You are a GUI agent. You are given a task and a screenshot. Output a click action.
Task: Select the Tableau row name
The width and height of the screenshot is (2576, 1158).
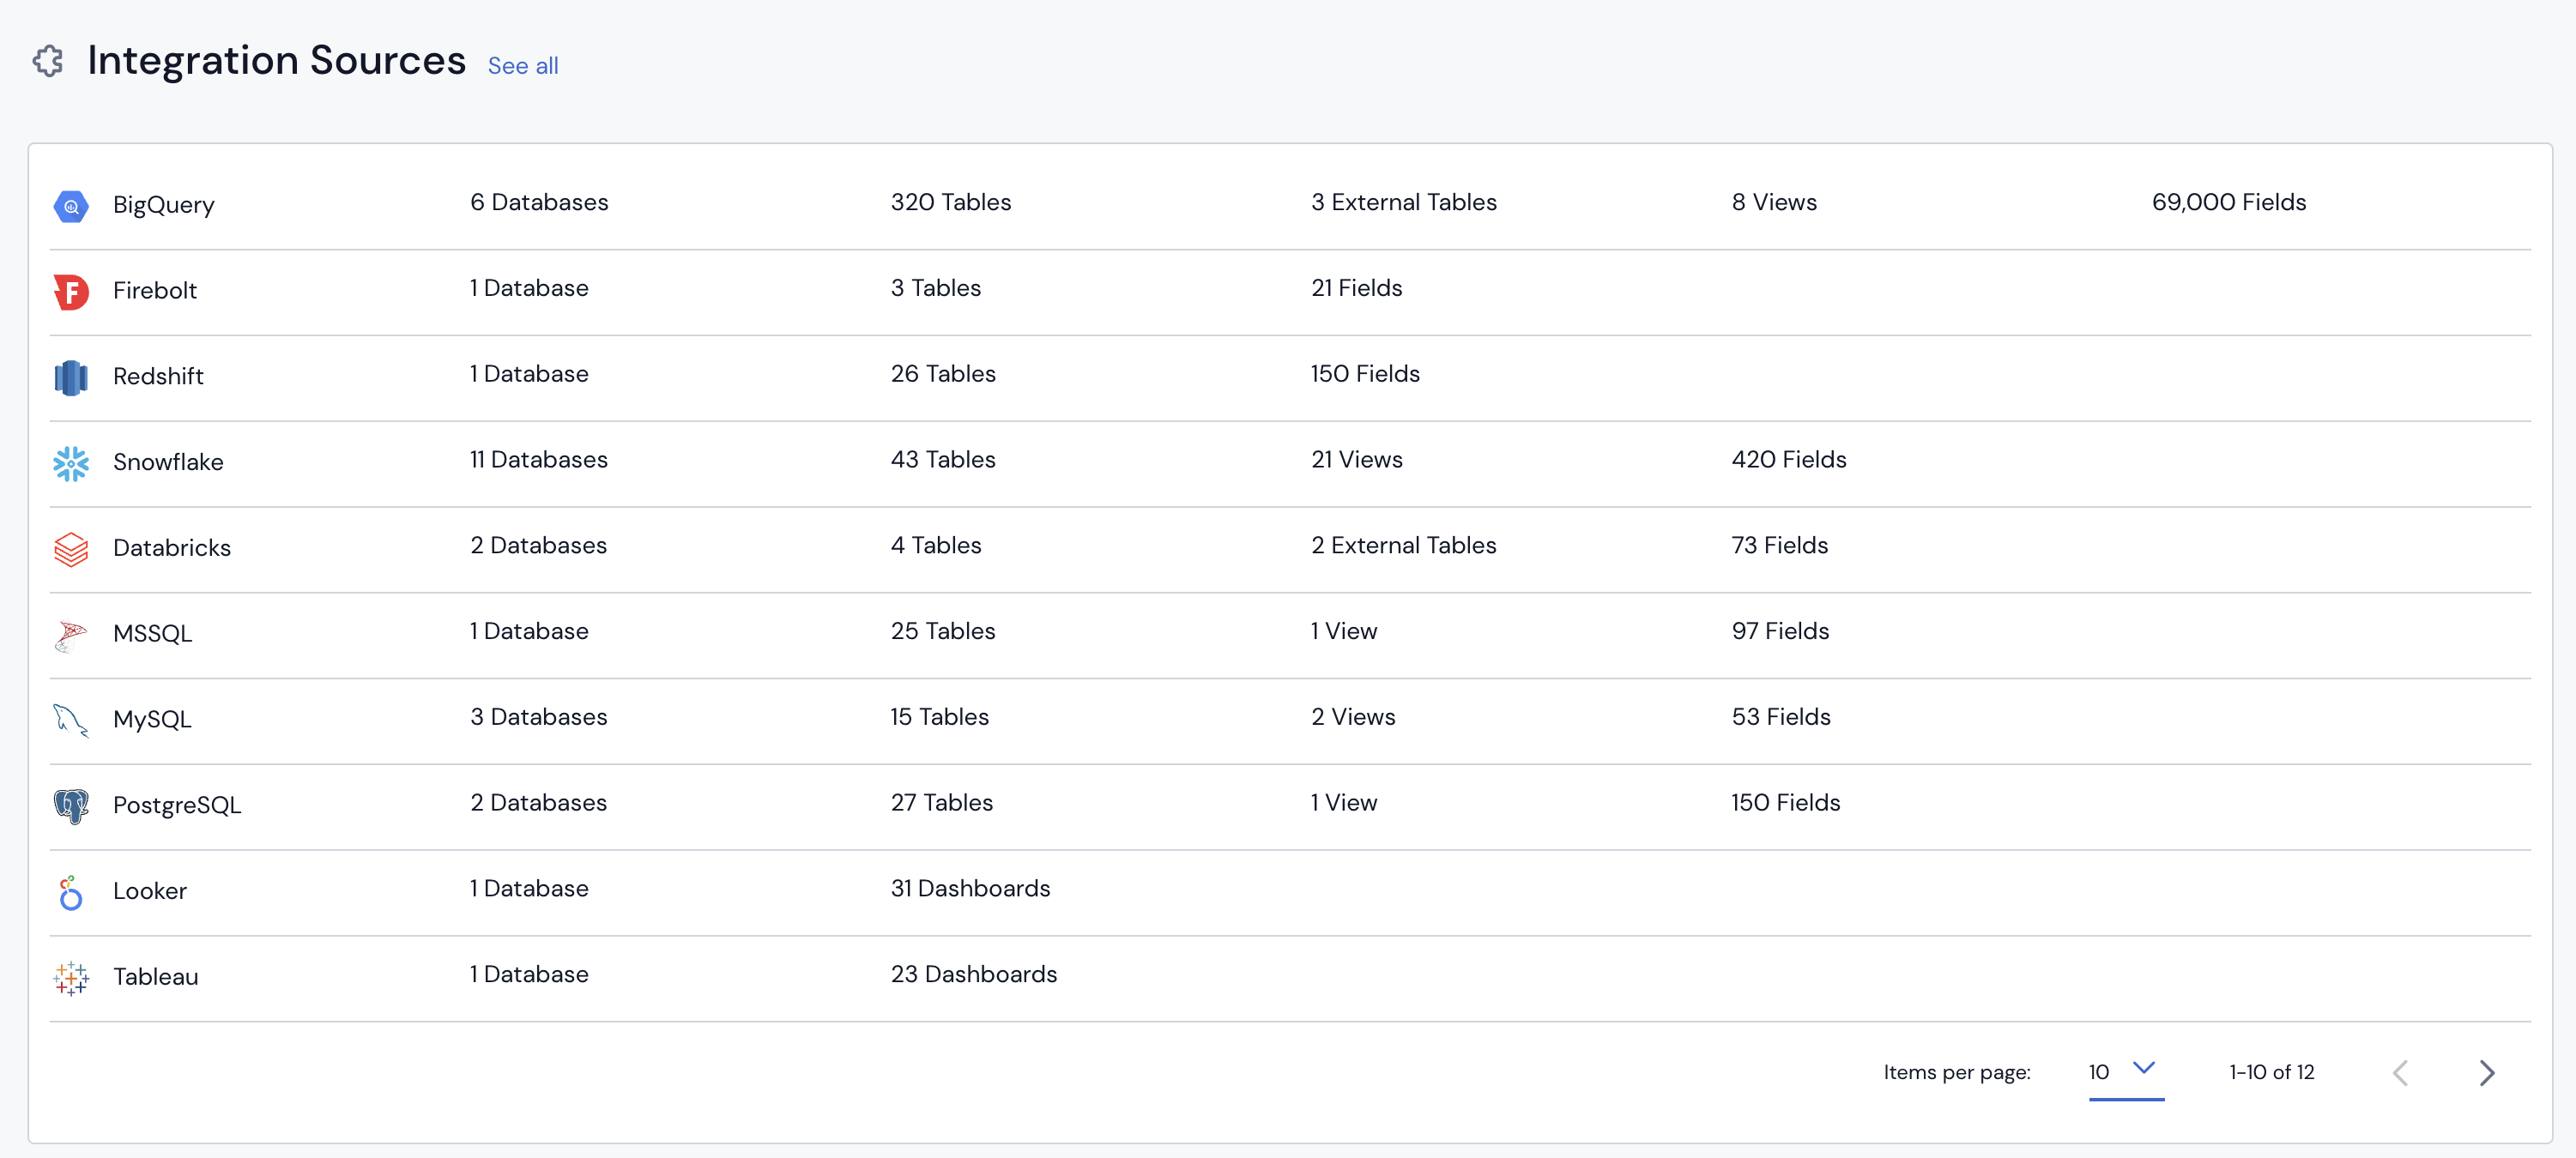pos(156,976)
